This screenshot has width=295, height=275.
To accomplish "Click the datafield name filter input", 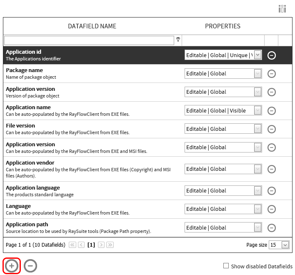I will coord(89,40).
